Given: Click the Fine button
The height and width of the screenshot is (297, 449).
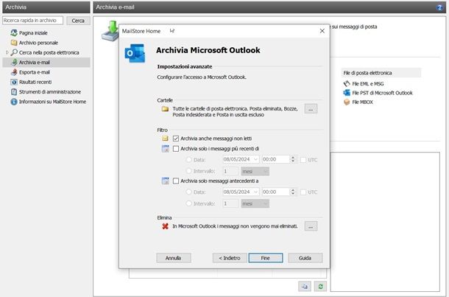Looking at the screenshot, I should pos(266,258).
